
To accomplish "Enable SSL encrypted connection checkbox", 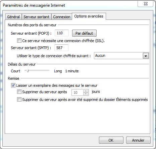I will 19,41.
